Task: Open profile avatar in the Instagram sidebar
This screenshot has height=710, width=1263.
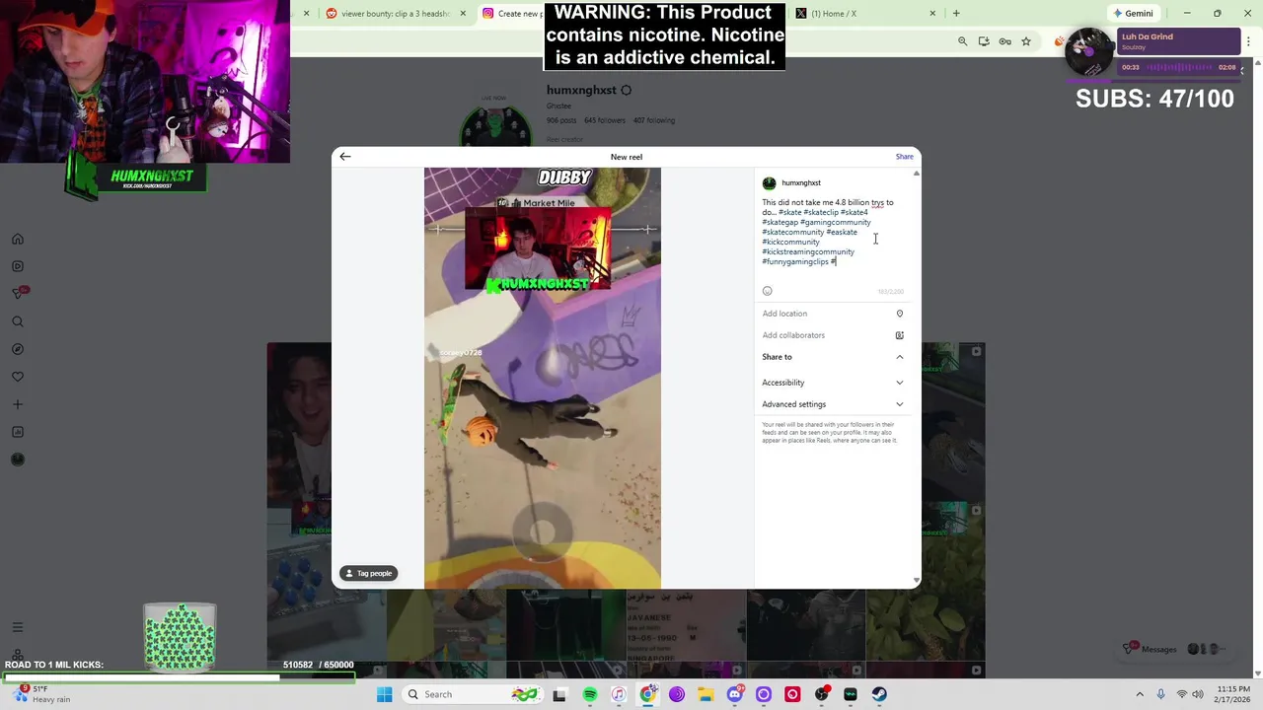Action: click(x=18, y=460)
